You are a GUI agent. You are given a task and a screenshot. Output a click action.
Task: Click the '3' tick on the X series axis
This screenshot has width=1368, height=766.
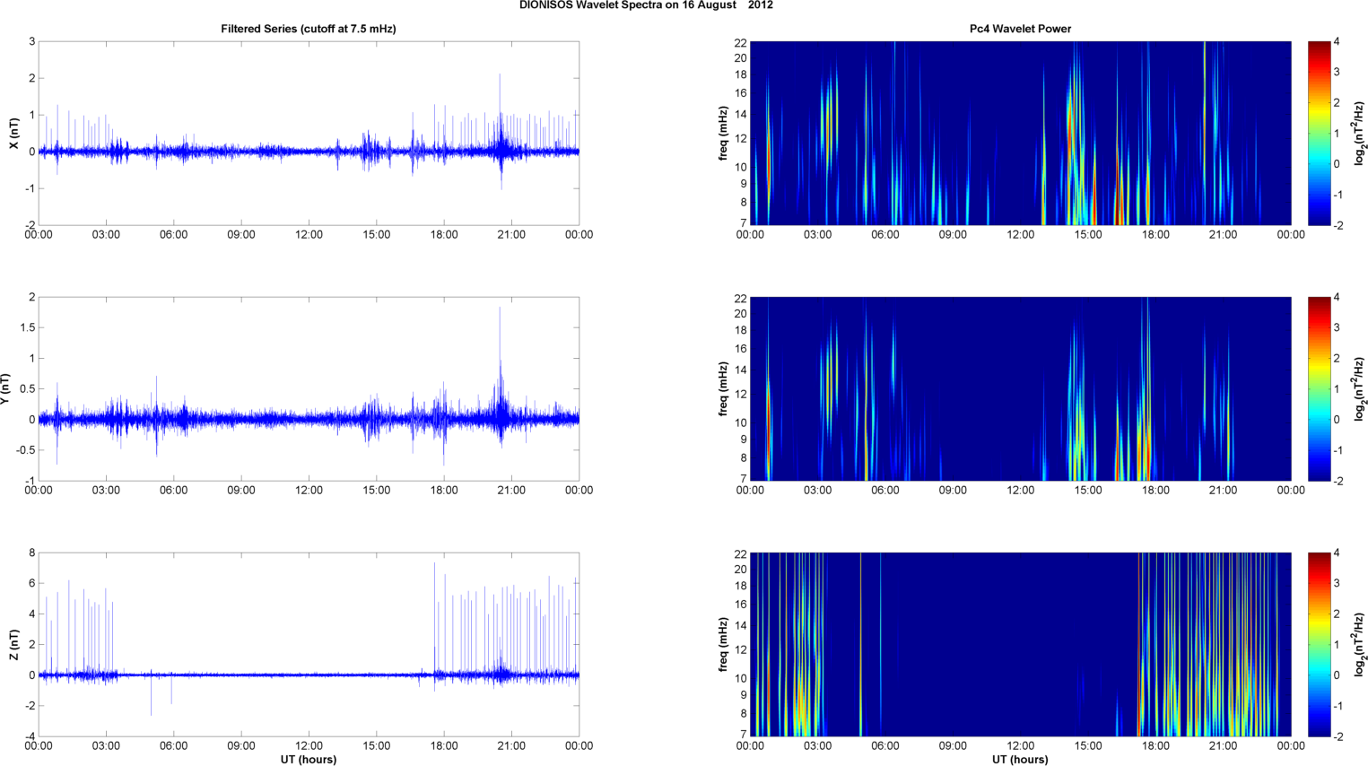[32, 42]
